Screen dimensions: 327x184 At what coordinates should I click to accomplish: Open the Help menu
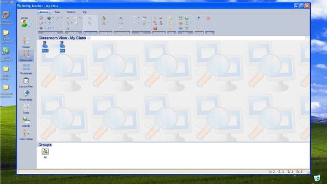click(x=84, y=12)
